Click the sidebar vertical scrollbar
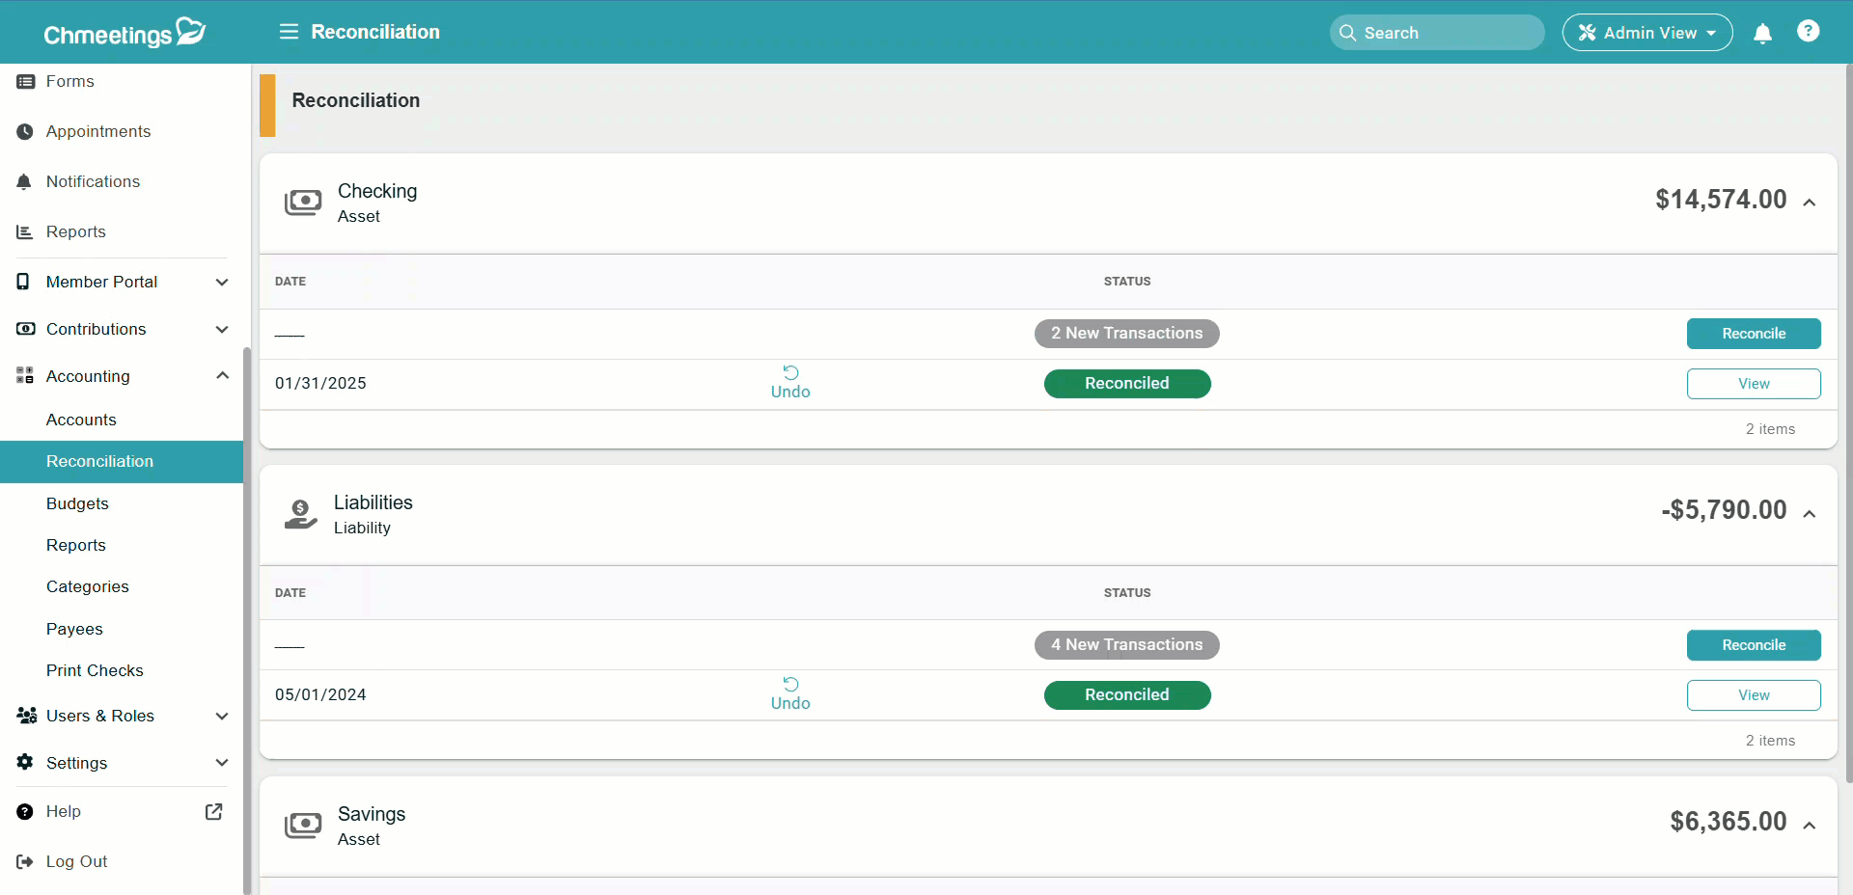 (x=247, y=621)
